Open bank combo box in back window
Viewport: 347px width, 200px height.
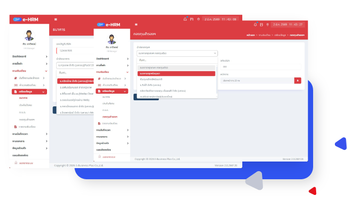click(x=75, y=65)
